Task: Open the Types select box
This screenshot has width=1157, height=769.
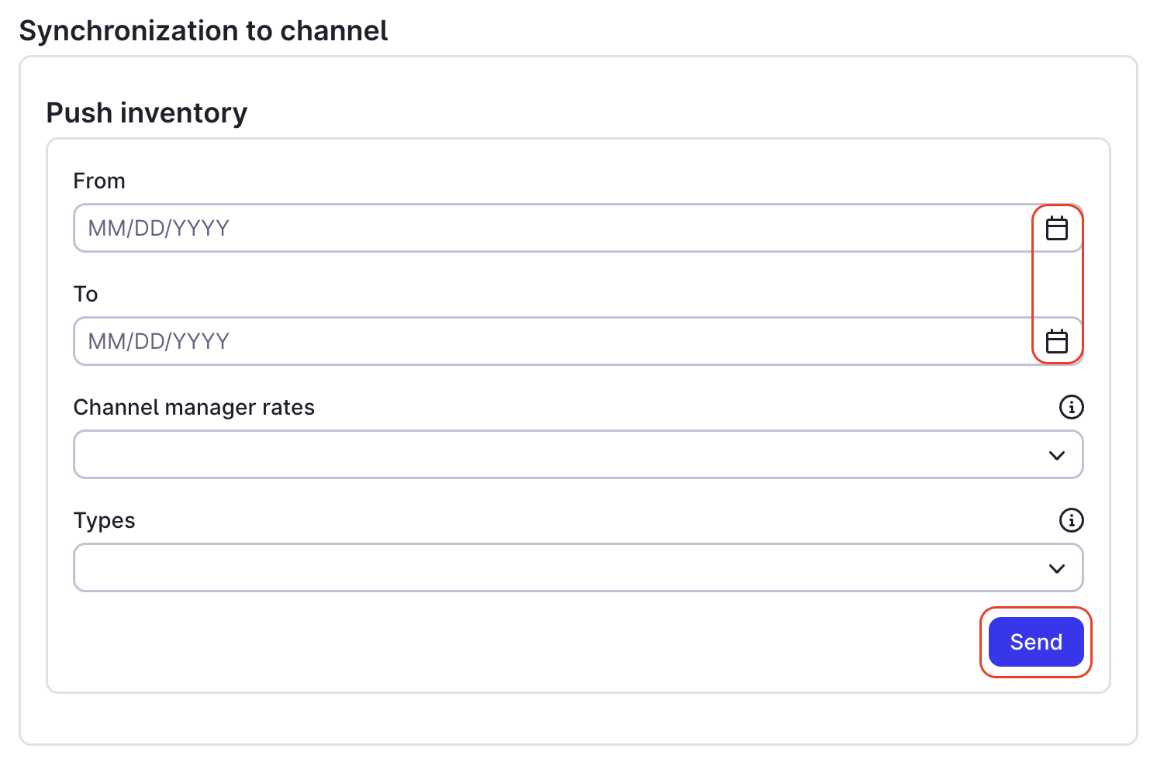Action: point(578,567)
